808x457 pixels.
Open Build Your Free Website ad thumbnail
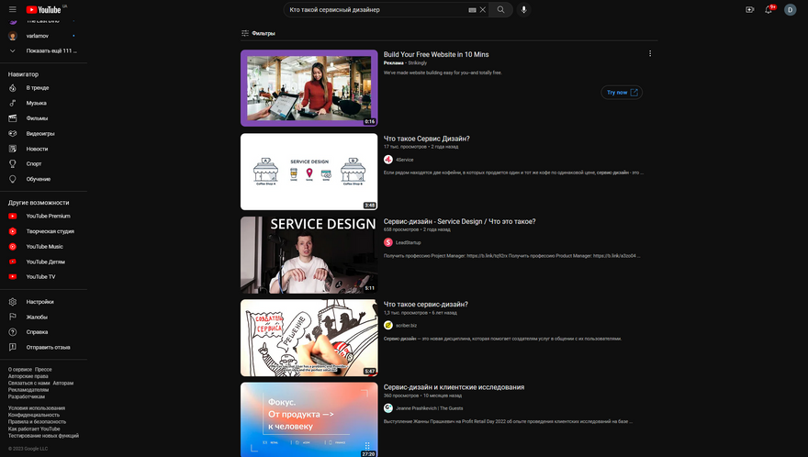(309, 88)
